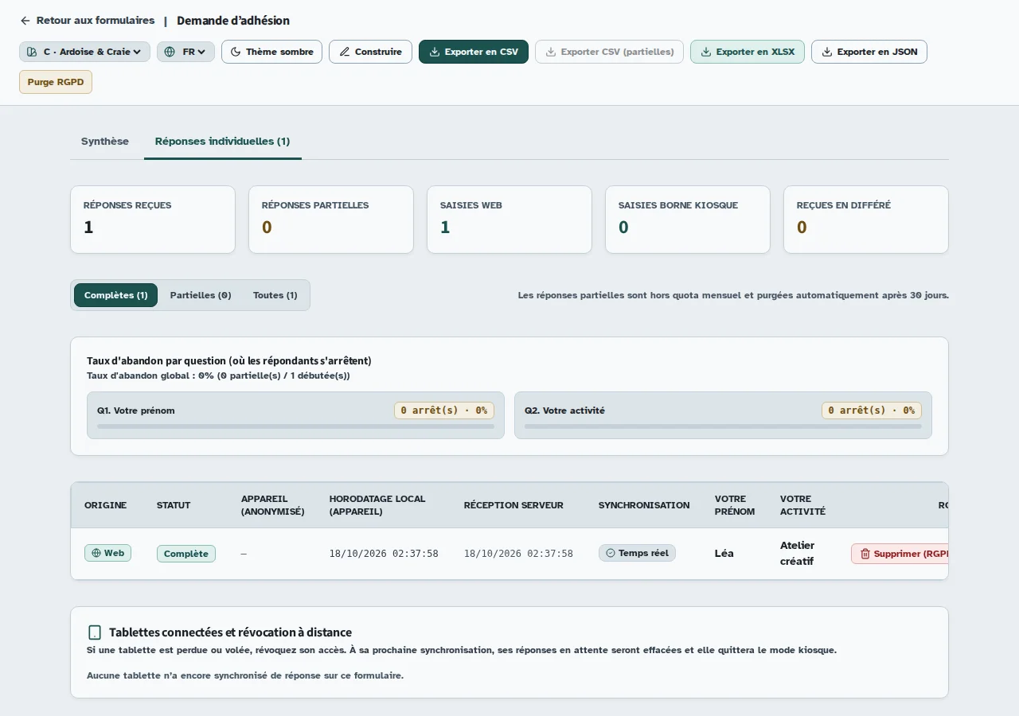Switch to the Synthèse tab
This screenshot has width=1019, height=716.
104,142
